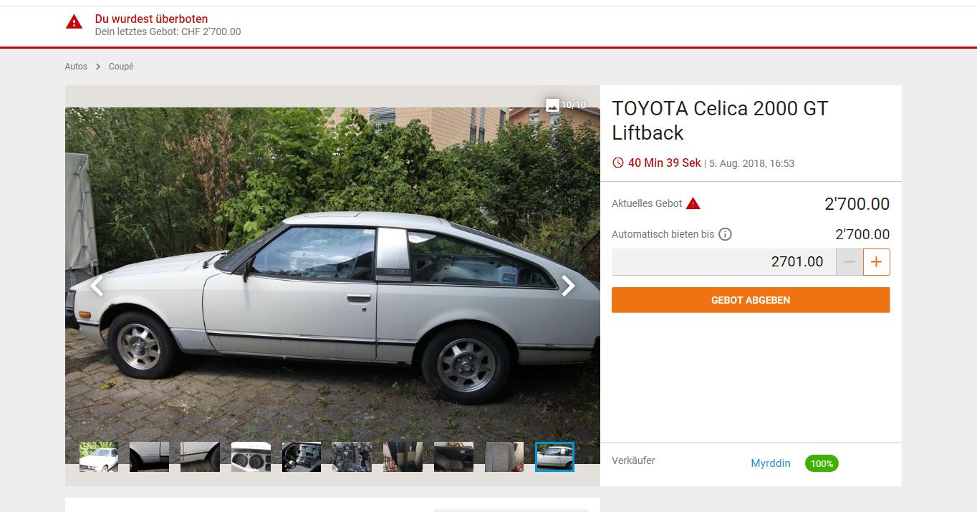
Task: Click the bid amount field showing 2701.00
Action: point(723,262)
